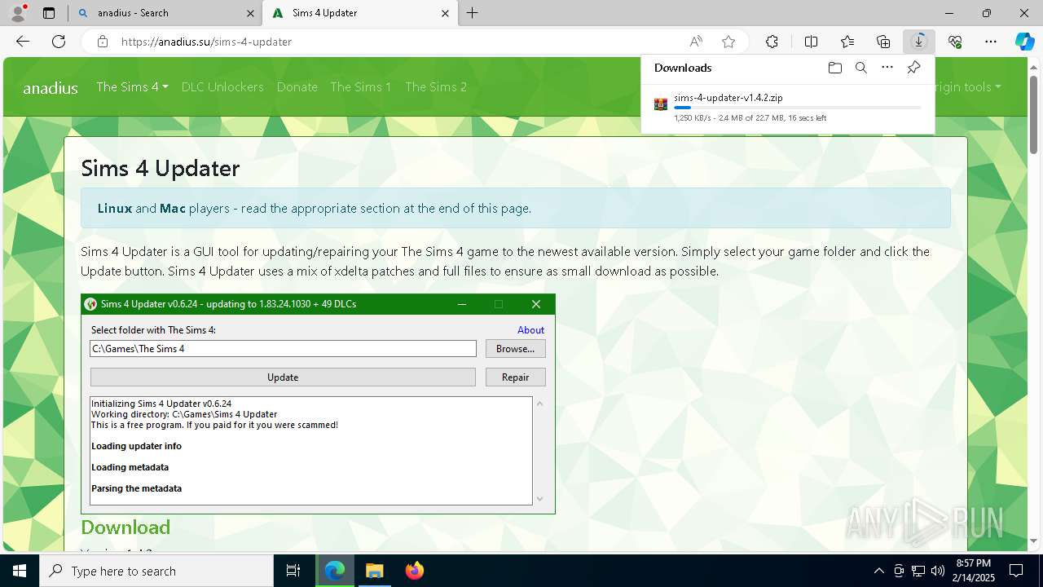
Task: Expand The Sims 4 dropdown menu
Action: (132, 86)
